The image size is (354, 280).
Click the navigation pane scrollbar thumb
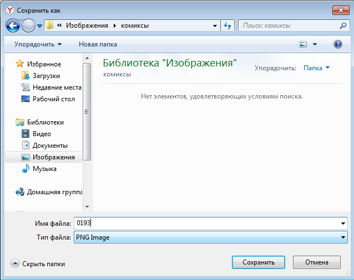pos(87,112)
